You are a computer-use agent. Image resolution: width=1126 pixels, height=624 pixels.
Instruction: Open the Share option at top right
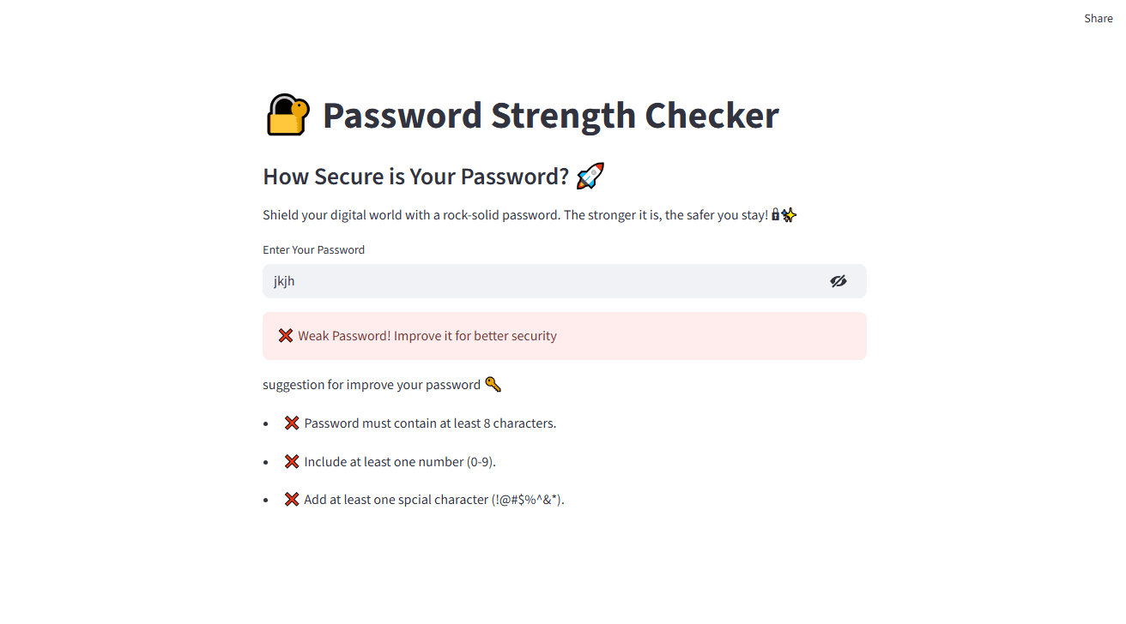click(x=1099, y=18)
